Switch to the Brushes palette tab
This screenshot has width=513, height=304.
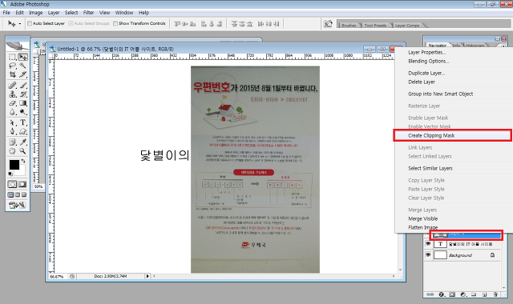(349, 25)
